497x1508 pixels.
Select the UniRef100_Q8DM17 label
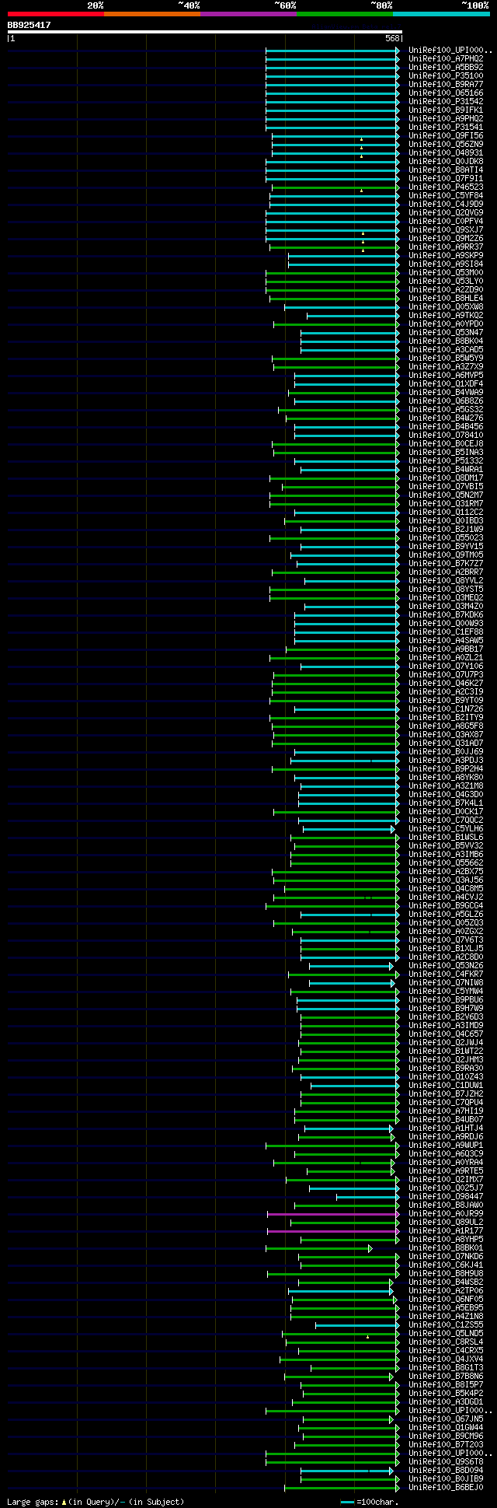[446, 478]
